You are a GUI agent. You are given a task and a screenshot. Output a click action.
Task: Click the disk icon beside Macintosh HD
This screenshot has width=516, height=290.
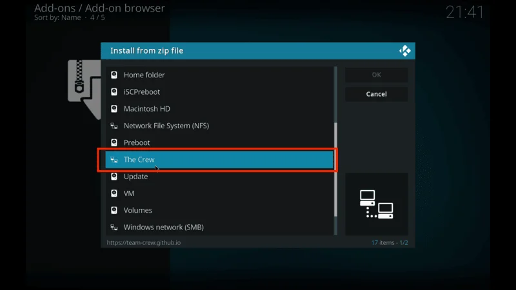point(114,109)
